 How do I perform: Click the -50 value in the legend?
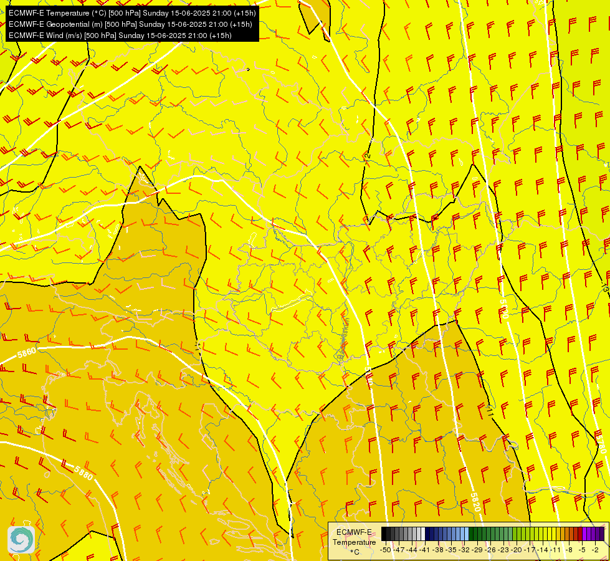(x=386, y=550)
